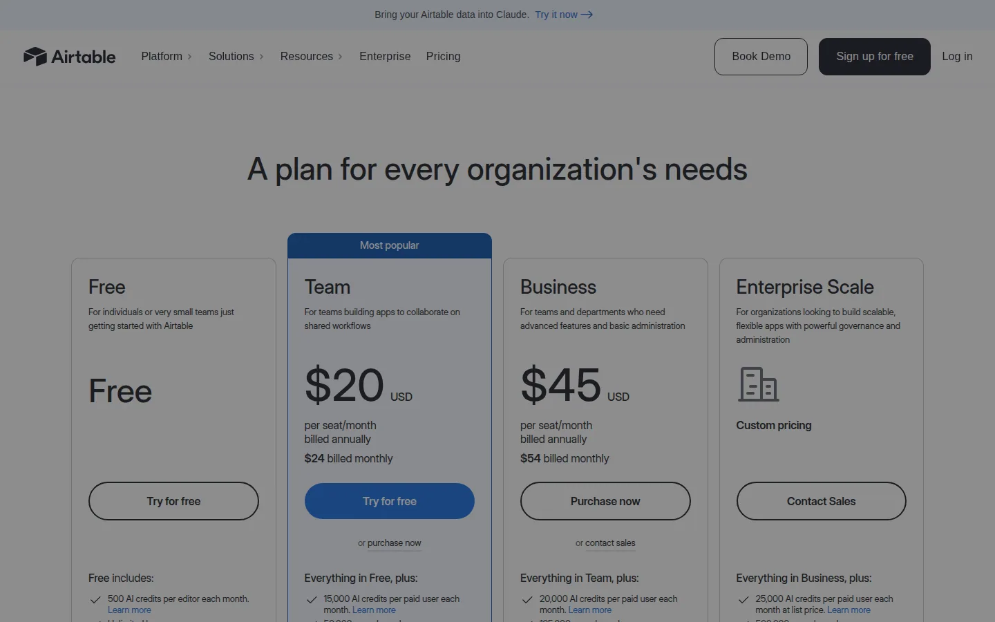The height and width of the screenshot is (622, 995).
Task: Click the checkmark beside 500 AI credits
Action: (95, 600)
